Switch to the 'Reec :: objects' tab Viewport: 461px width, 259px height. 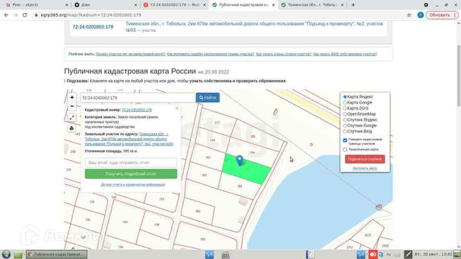[36, 5]
